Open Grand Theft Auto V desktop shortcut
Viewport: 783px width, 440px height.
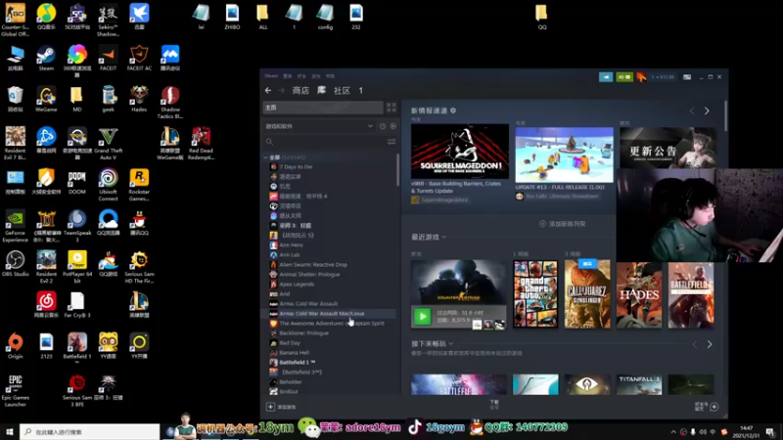pos(108,144)
